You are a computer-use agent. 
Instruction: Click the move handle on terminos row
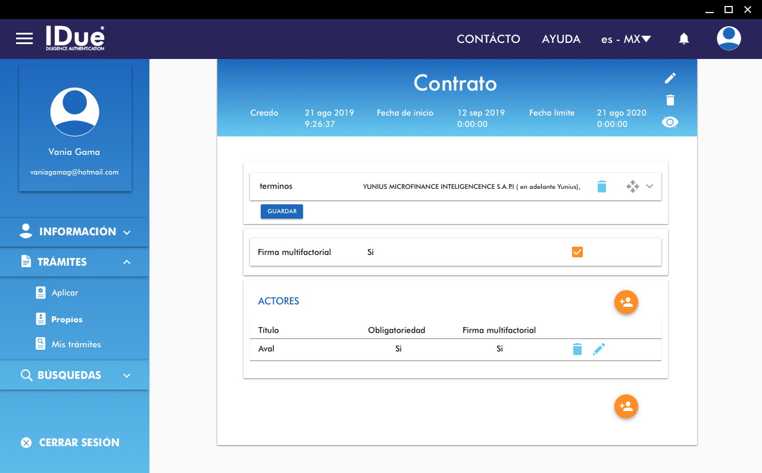click(632, 186)
